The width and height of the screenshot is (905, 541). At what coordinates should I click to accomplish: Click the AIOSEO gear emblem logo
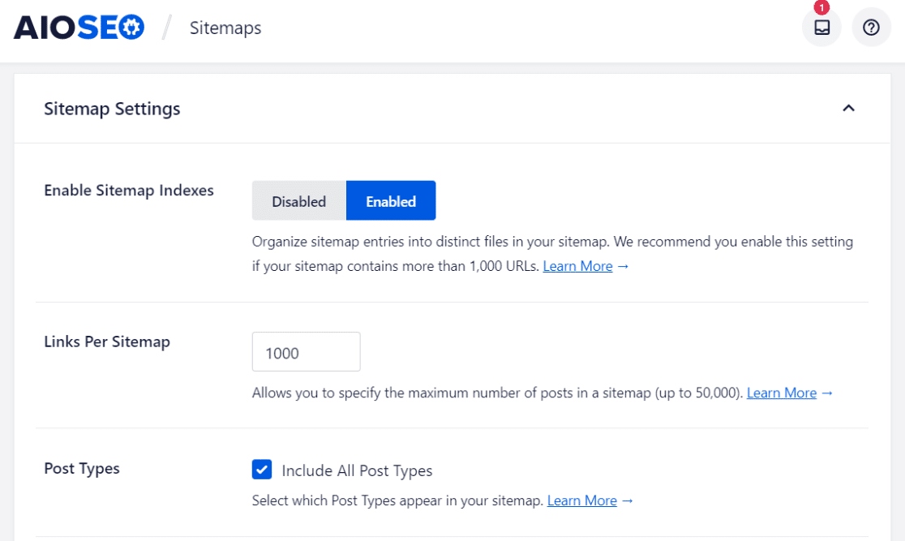130,27
